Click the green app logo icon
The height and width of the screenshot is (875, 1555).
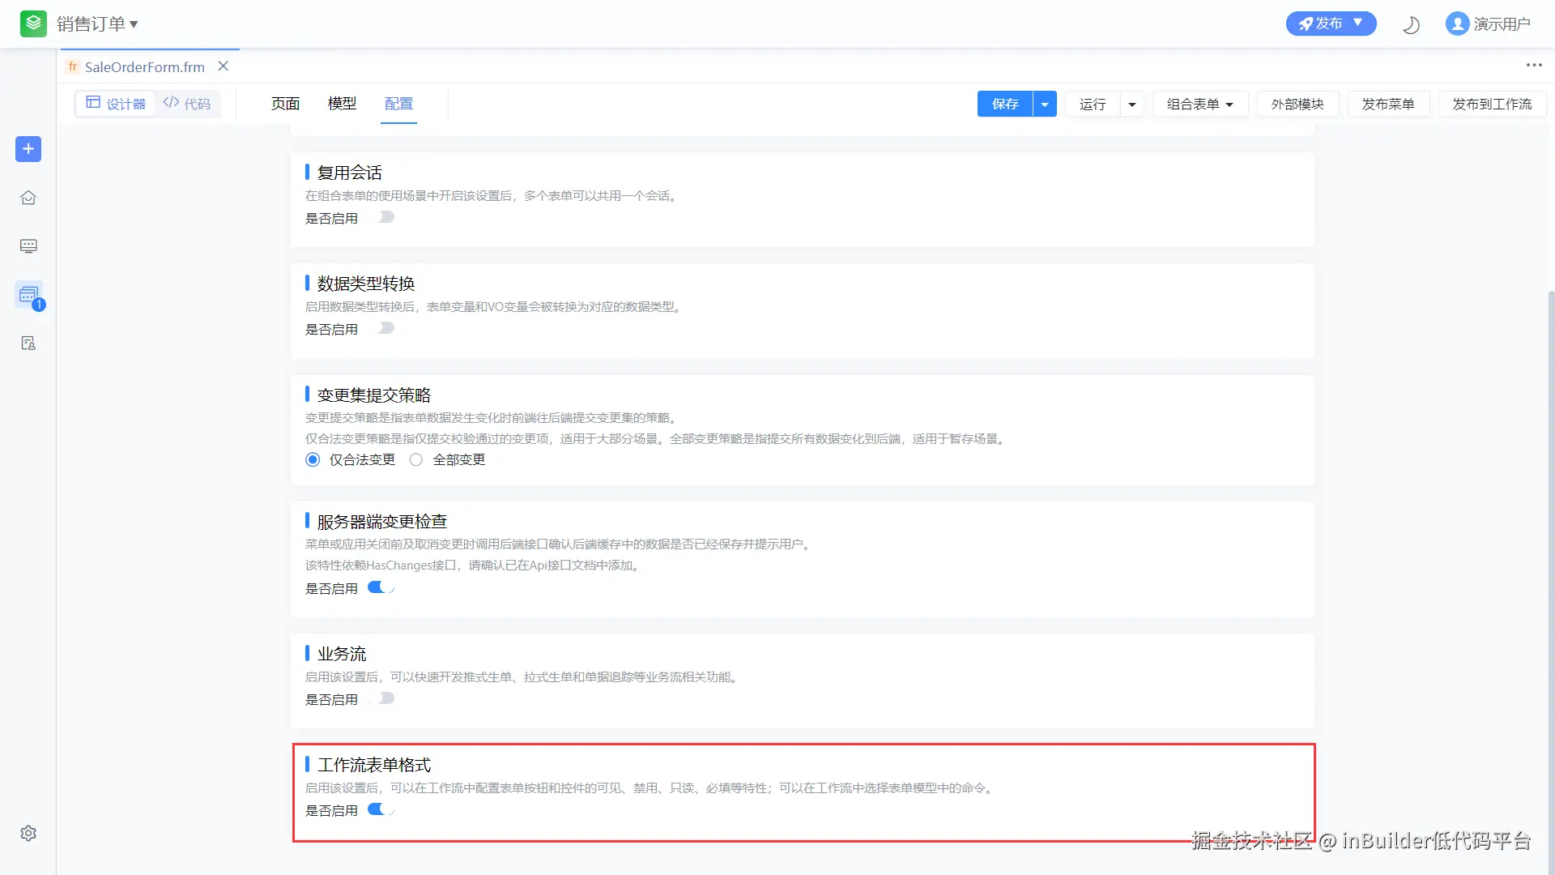tap(33, 24)
